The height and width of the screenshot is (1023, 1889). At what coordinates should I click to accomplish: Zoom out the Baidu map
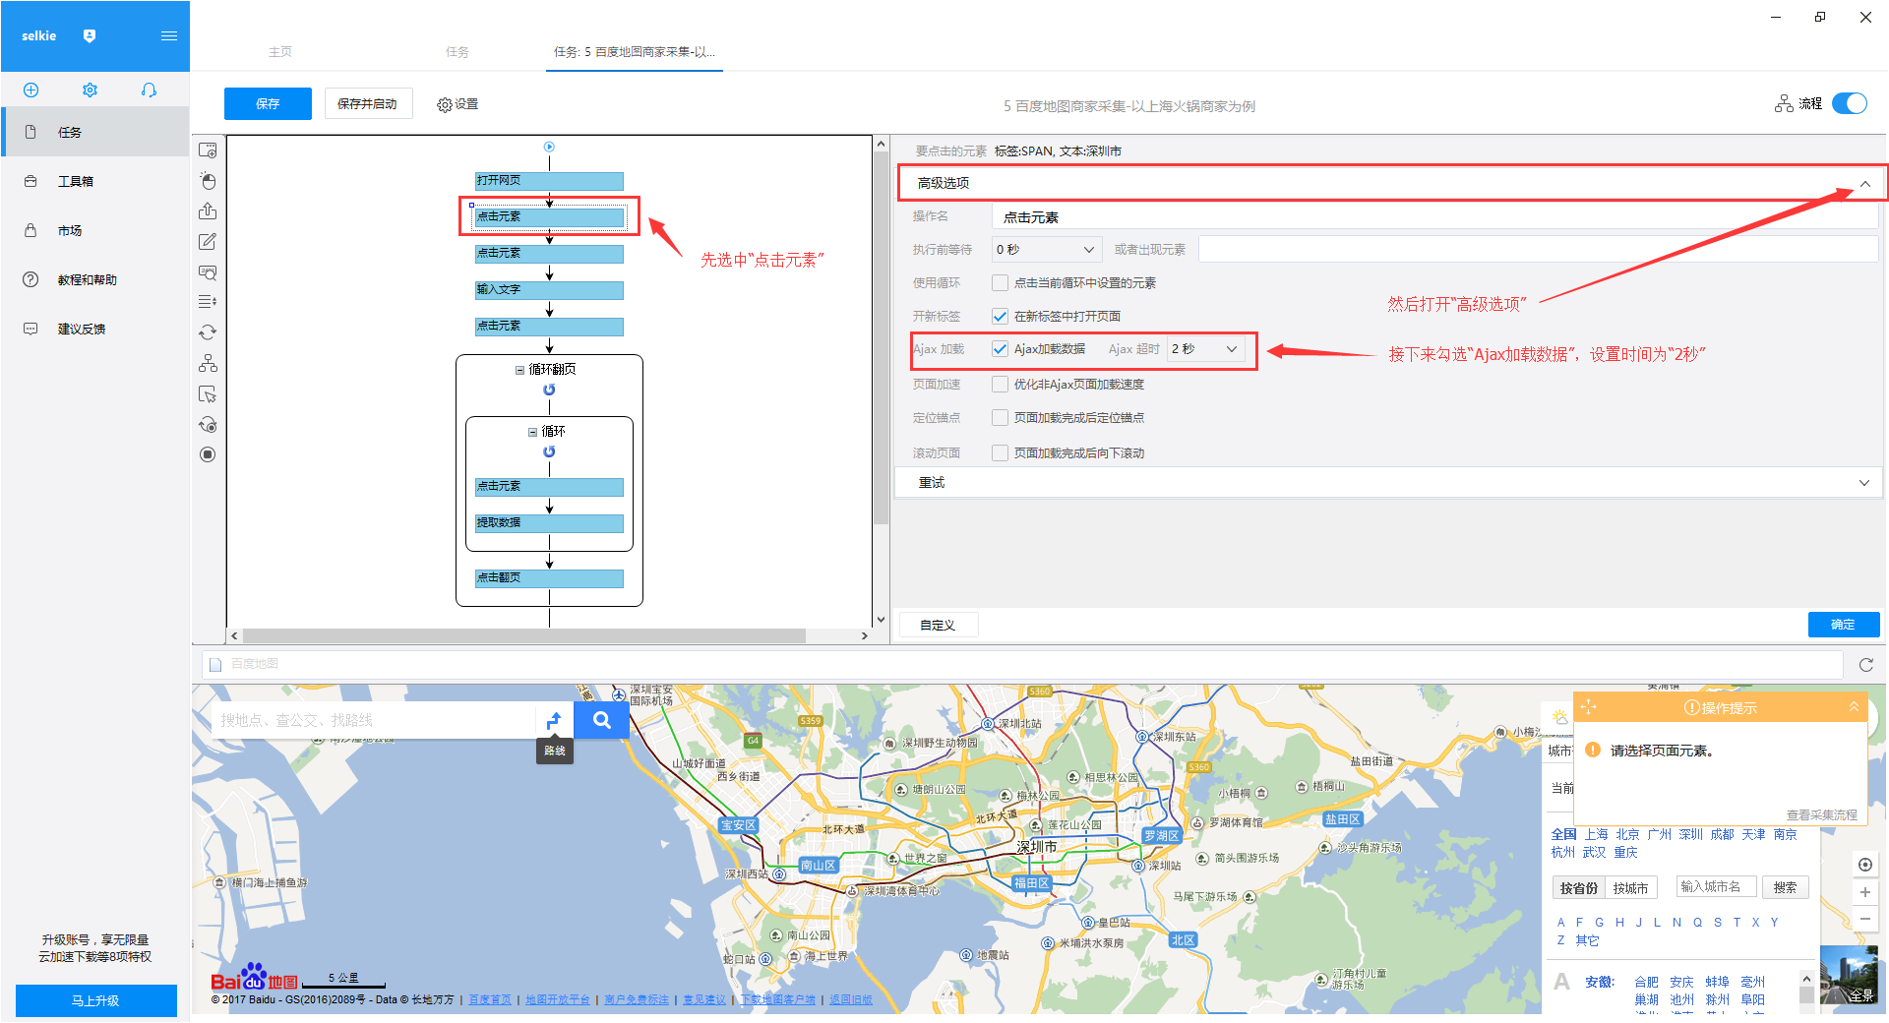1865,918
